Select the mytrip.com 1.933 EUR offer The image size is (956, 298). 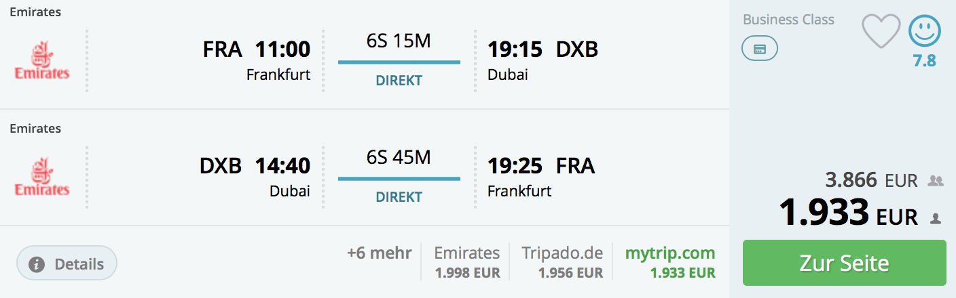(x=670, y=263)
